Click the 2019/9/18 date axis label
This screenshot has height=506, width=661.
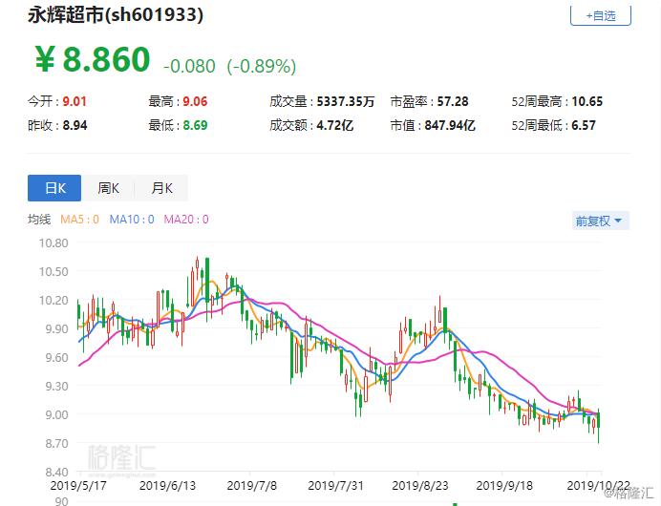(x=504, y=486)
